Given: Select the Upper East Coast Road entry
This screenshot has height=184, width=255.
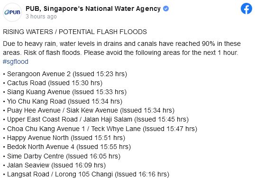Looking at the screenshot, I should [96, 119].
